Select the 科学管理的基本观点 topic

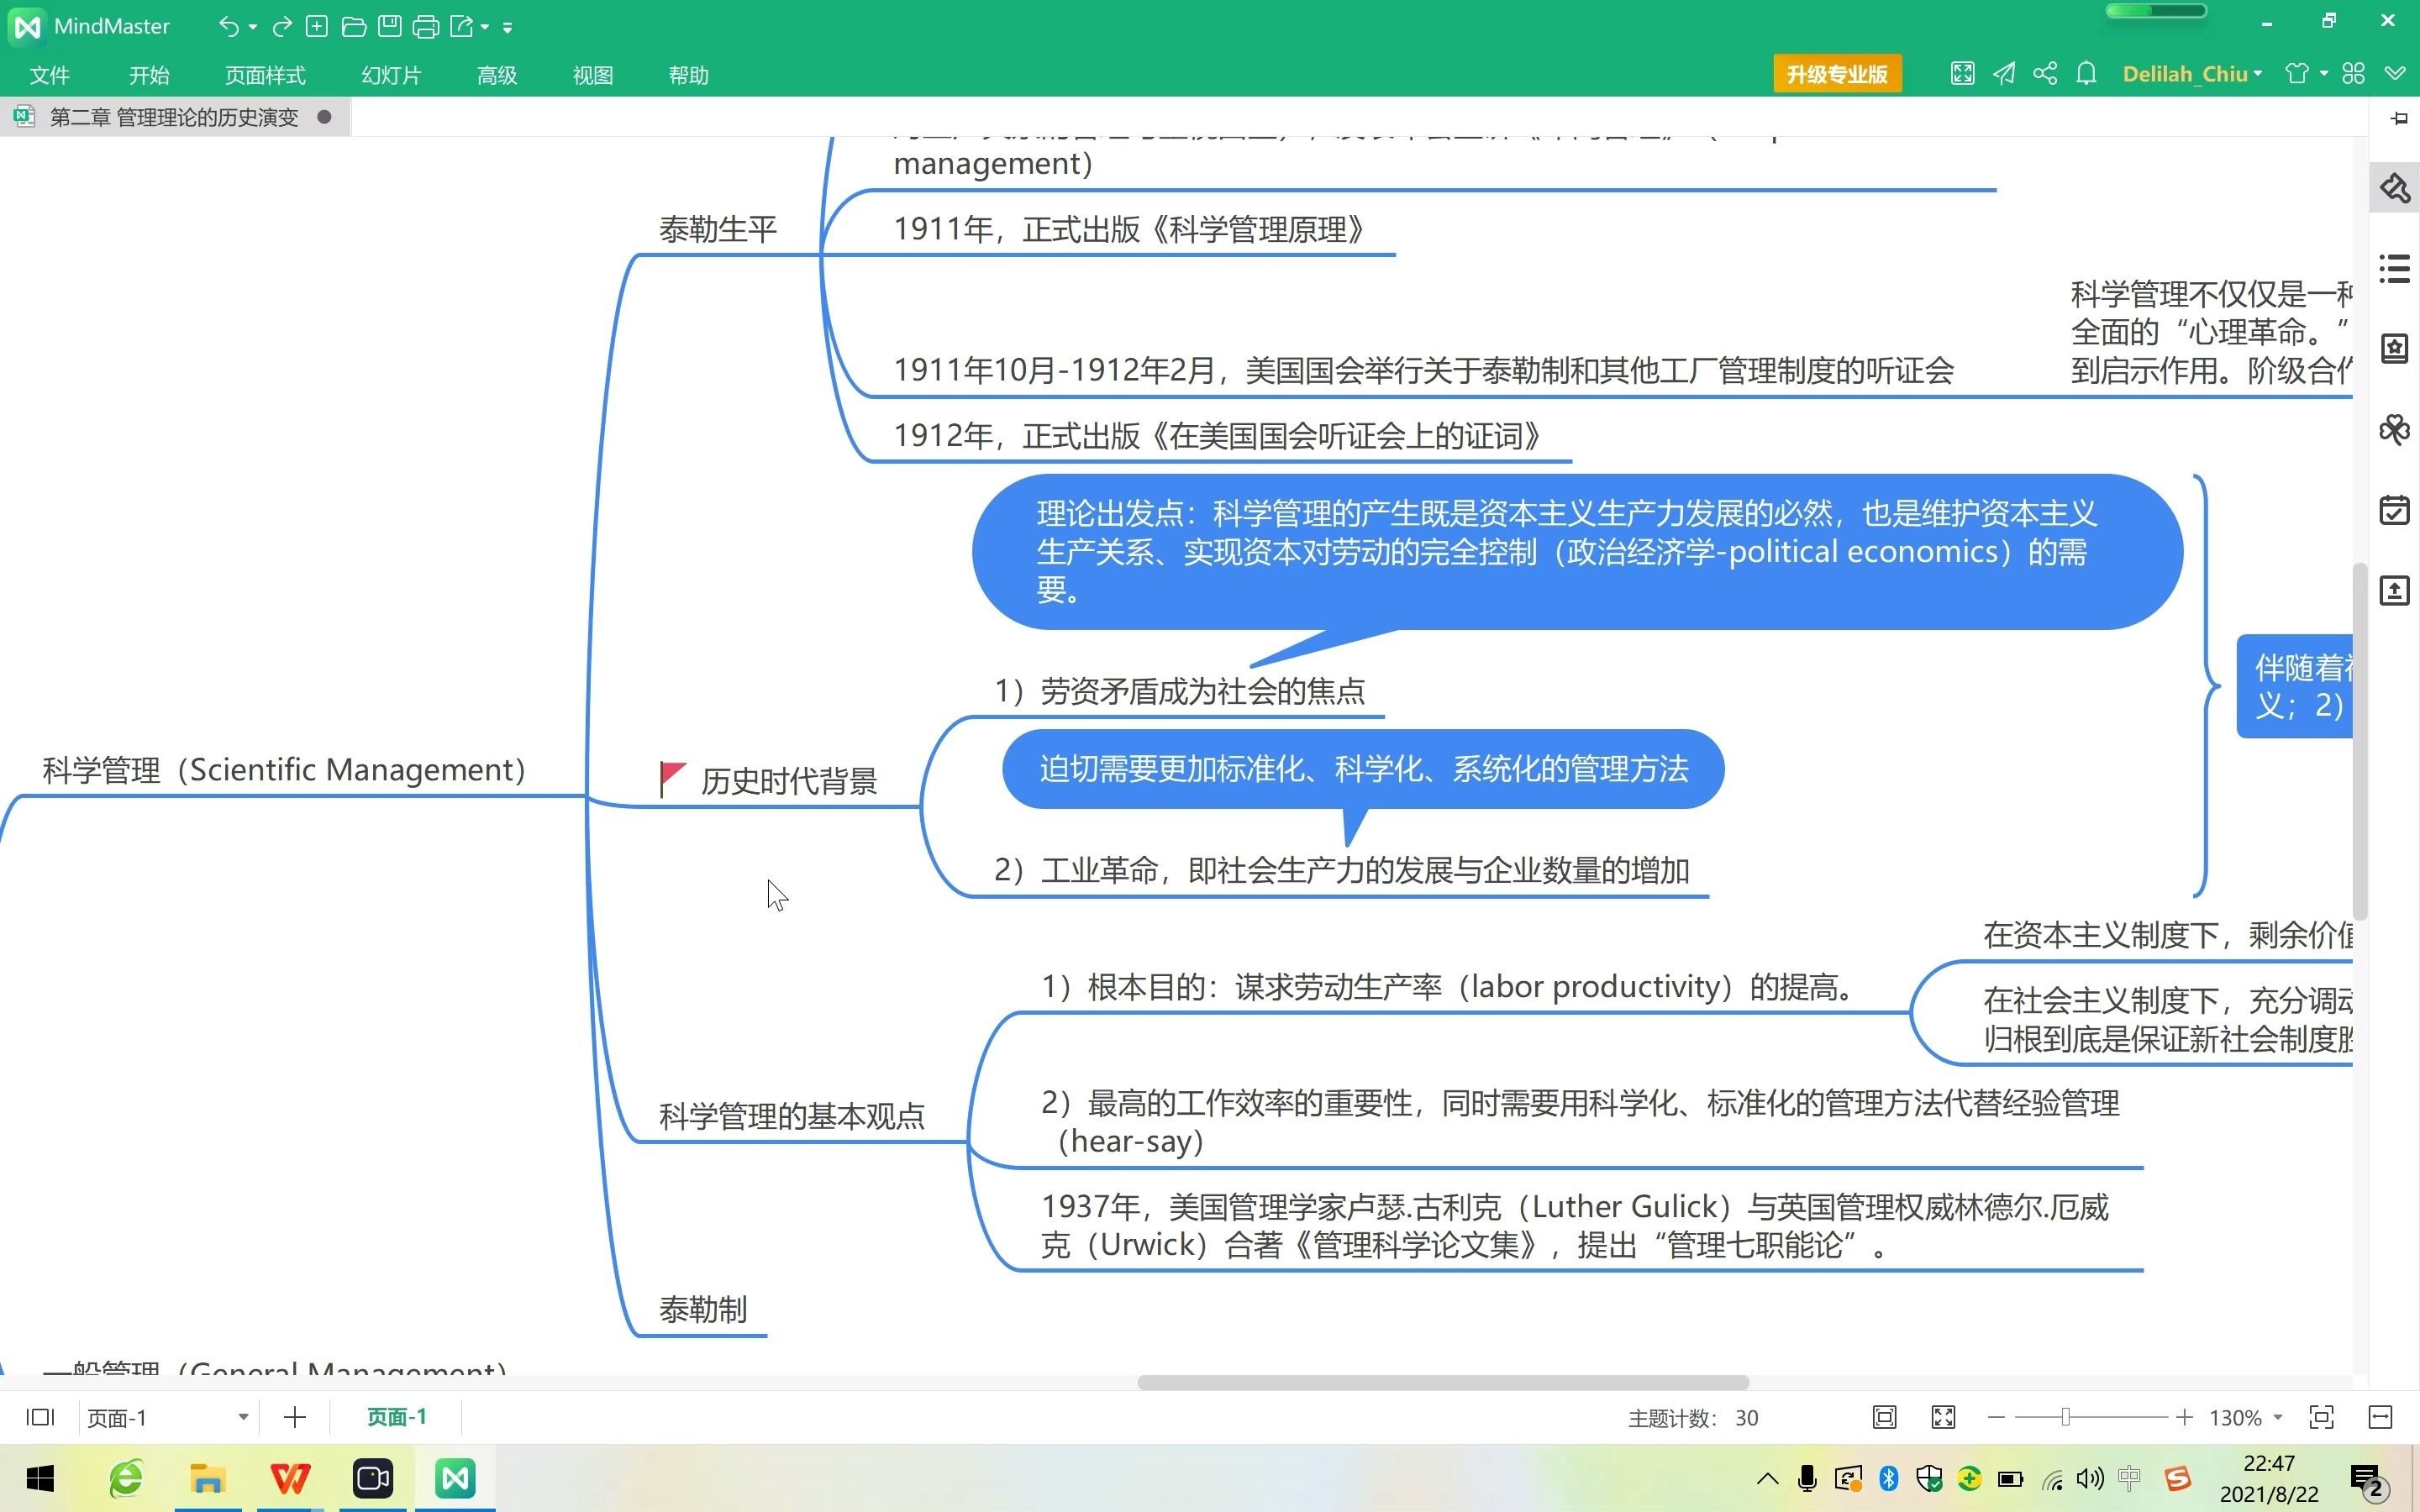pyautogui.click(x=792, y=1116)
